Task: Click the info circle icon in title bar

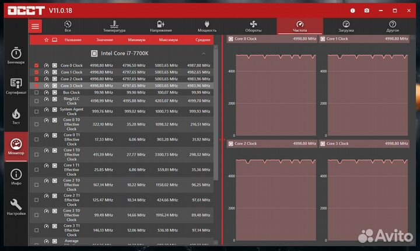Action: [x=352, y=10]
